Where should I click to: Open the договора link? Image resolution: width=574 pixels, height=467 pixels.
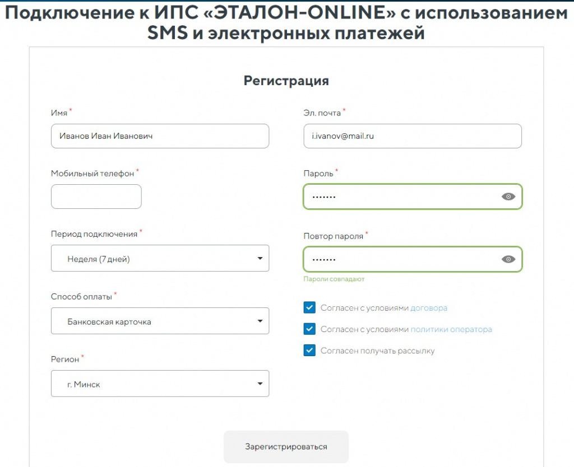pyautogui.click(x=429, y=308)
